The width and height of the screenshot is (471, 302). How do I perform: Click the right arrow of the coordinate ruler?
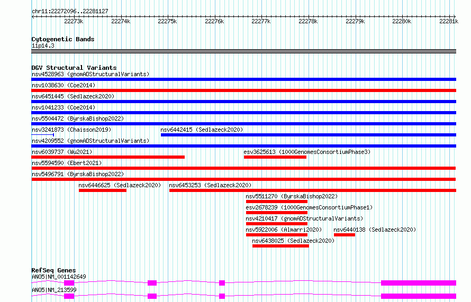pyautogui.click(x=455, y=16)
